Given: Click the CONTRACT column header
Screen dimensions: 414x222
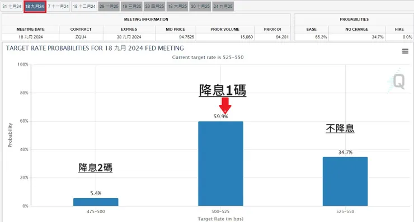Looking at the screenshot, I should coord(81,29).
